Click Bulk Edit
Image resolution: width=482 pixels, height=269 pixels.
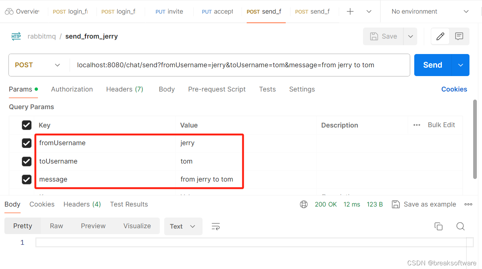point(441,125)
